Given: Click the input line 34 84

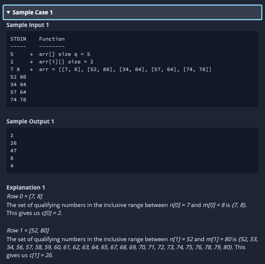Looking at the screenshot, I should pyautogui.click(x=18, y=85).
